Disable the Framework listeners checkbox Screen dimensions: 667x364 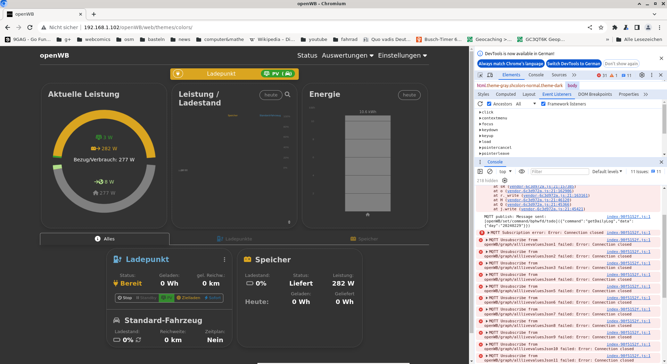tap(543, 104)
